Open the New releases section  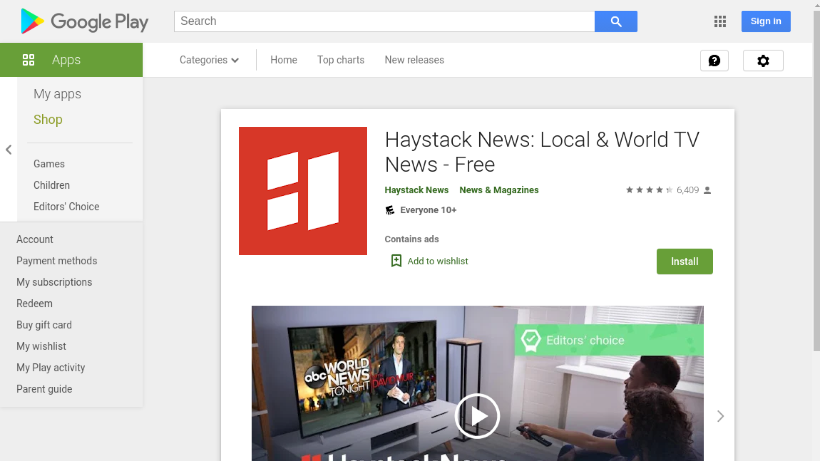414,60
